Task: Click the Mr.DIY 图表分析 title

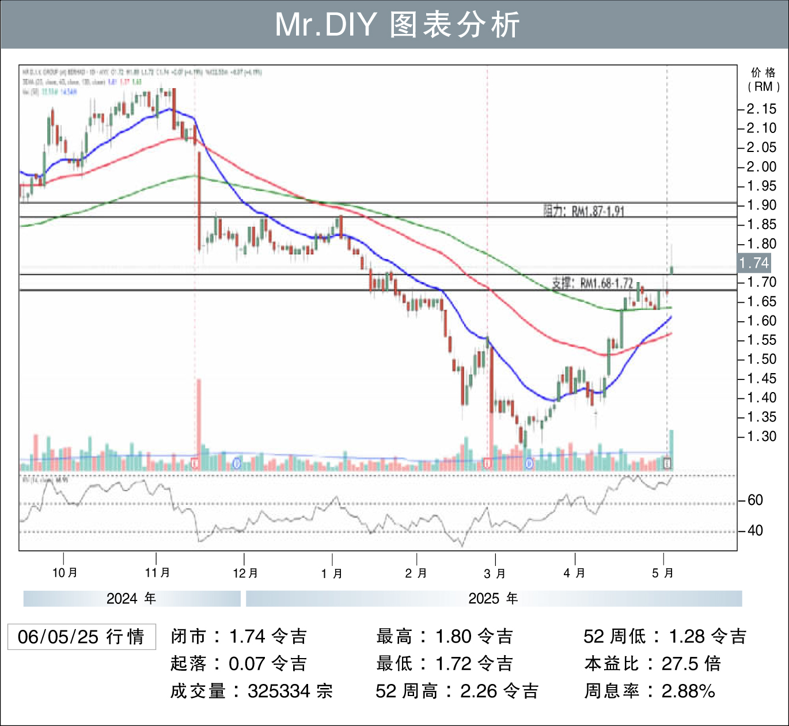Action: point(397,25)
